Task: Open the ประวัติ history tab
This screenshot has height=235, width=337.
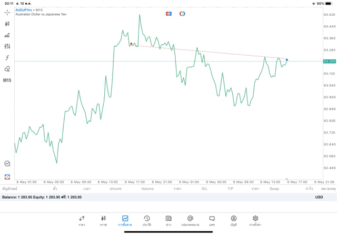Action: click(147, 220)
